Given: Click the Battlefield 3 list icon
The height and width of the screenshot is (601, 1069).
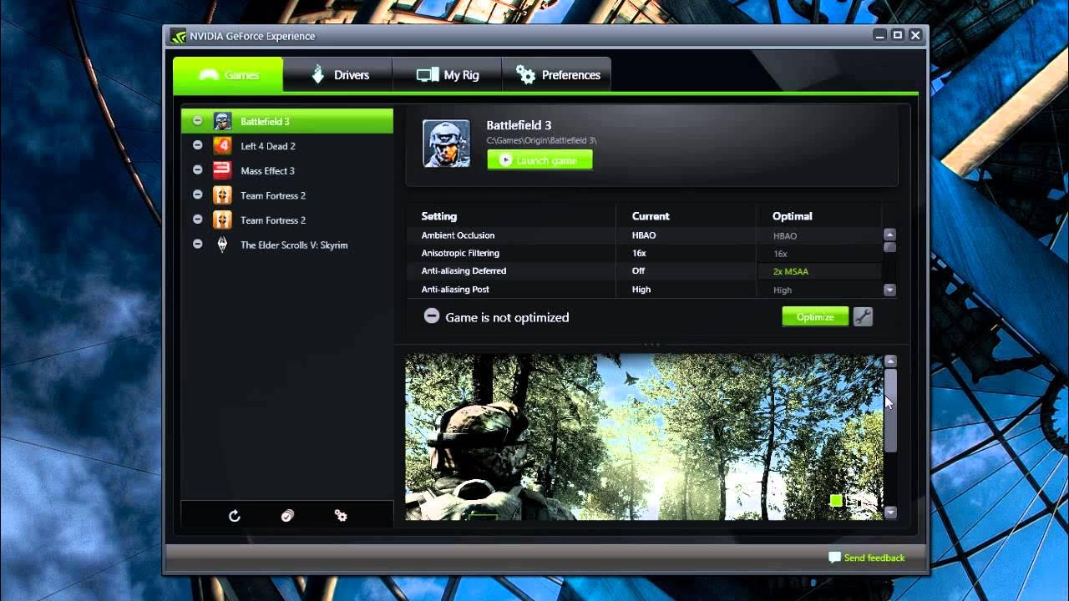Looking at the screenshot, I should pos(222,121).
